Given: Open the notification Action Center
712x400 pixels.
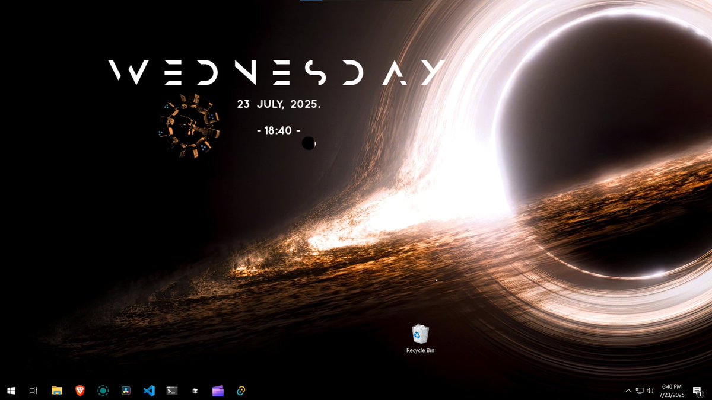Looking at the screenshot, I should click(x=698, y=391).
